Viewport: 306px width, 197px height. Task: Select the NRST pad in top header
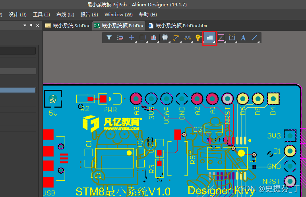pyautogui.click(x=227, y=98)
